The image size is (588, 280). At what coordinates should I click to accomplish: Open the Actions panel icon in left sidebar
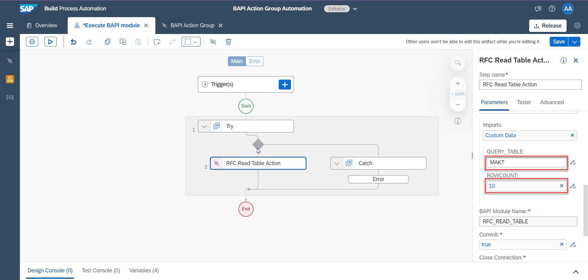pos(10,61)
